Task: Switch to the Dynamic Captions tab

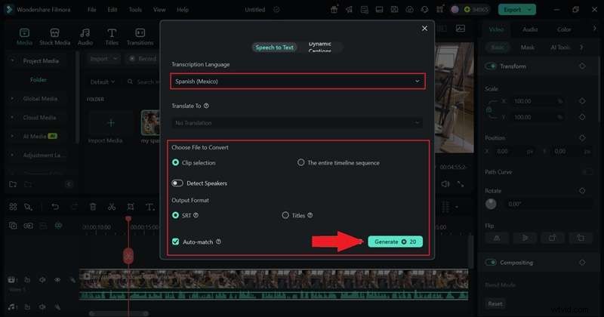Action: click(x=319, y=47)
